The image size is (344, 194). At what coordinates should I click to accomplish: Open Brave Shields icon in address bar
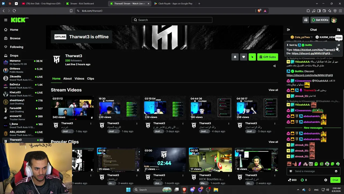tap(259, 11)
